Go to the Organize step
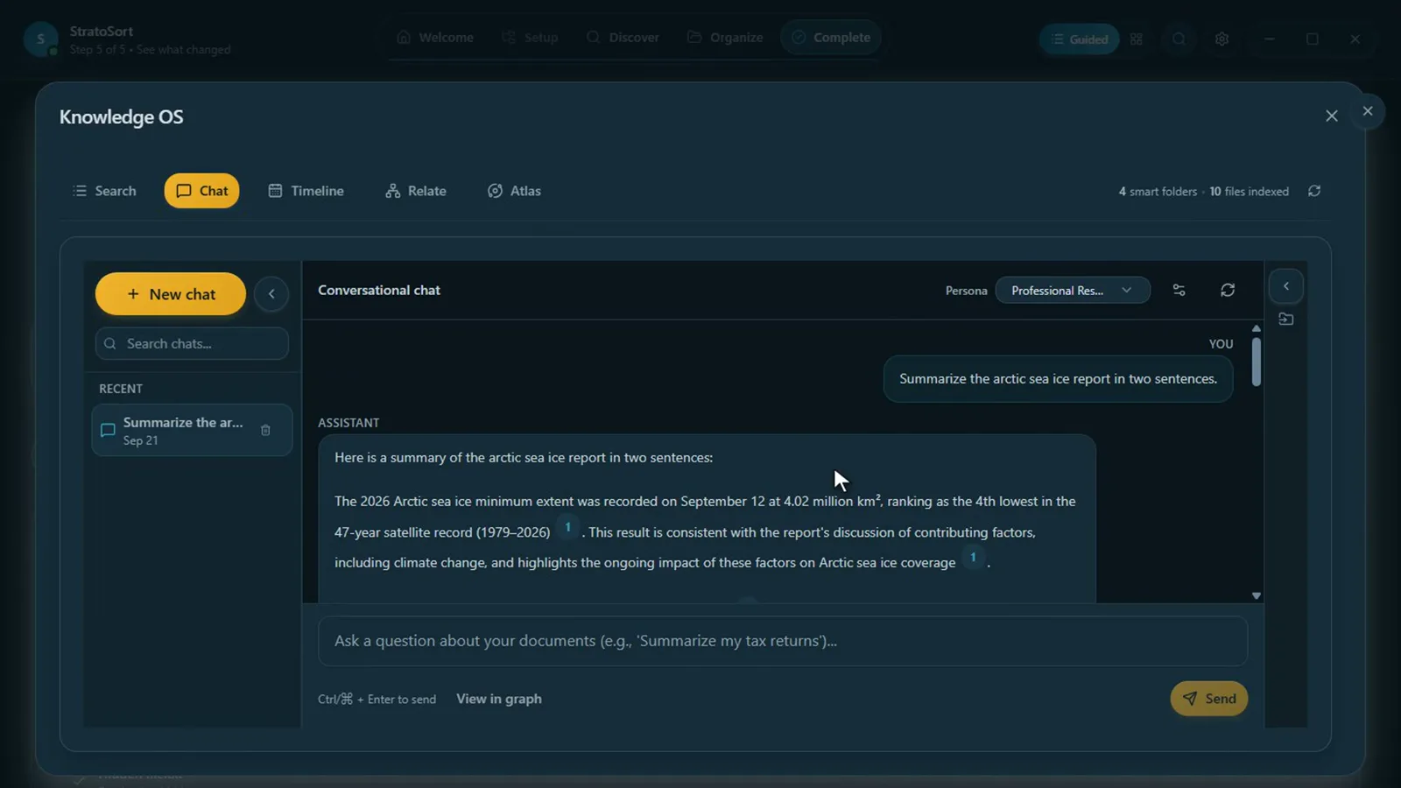The width and height of the screenshot is (1401, 788). (x=725, y=38)
